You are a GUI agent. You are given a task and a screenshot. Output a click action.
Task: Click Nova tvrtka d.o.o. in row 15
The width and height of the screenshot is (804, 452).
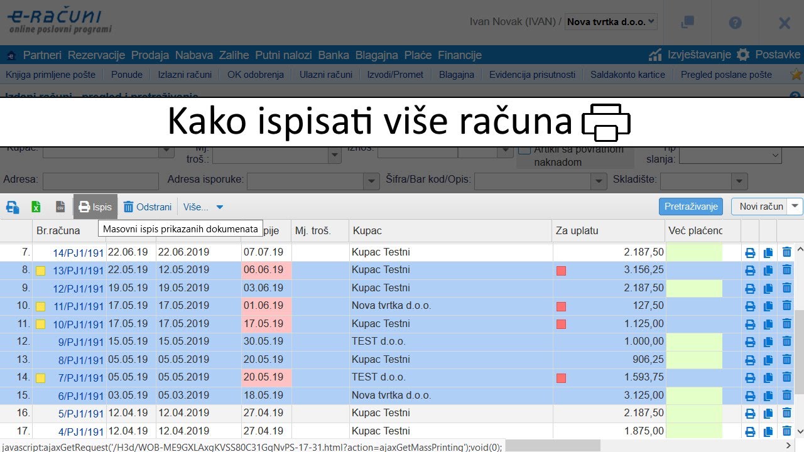point(391,395)
